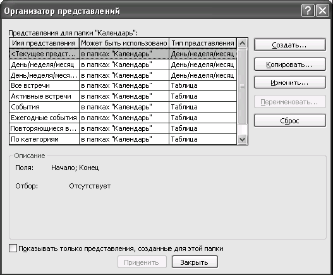Click scroll up arrow in views list
The width and height of the screenshot is (333, 275).
point(242,44)
